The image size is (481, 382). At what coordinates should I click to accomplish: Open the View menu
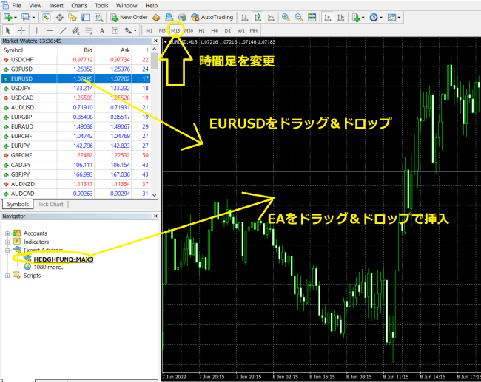coord(36,5)
